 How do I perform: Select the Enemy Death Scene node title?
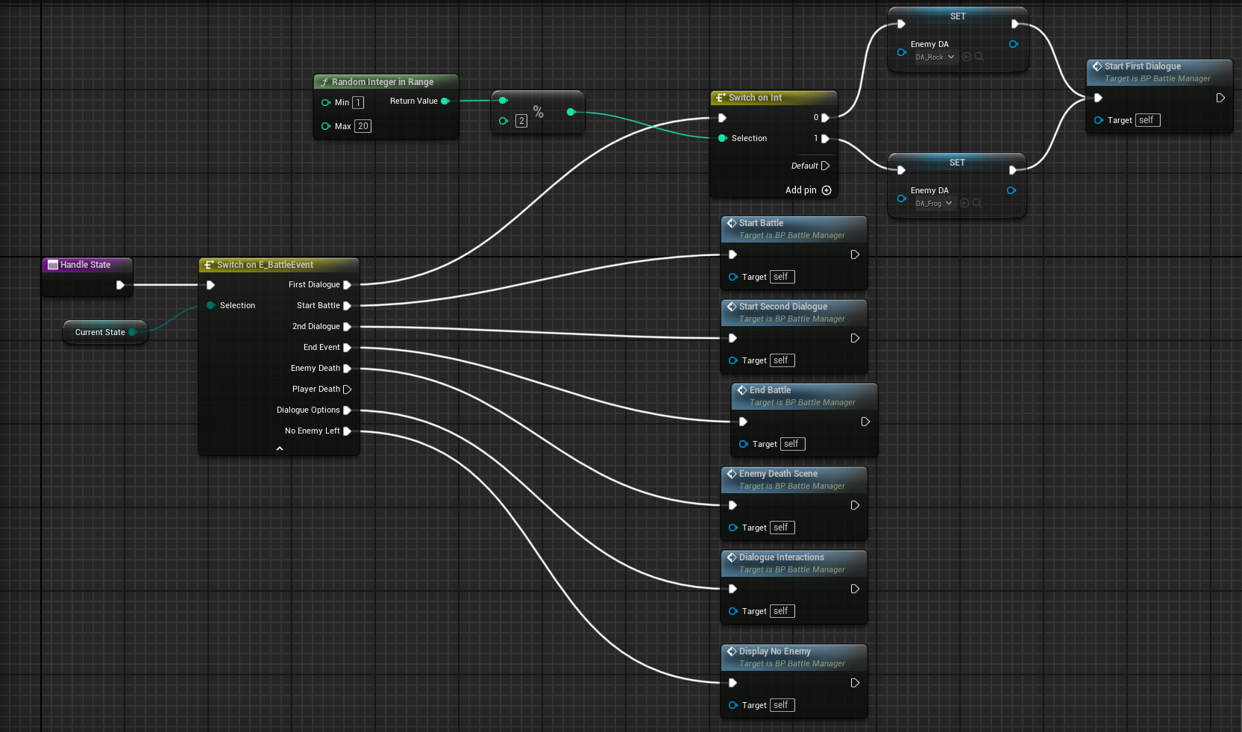(x=778, y=474)
